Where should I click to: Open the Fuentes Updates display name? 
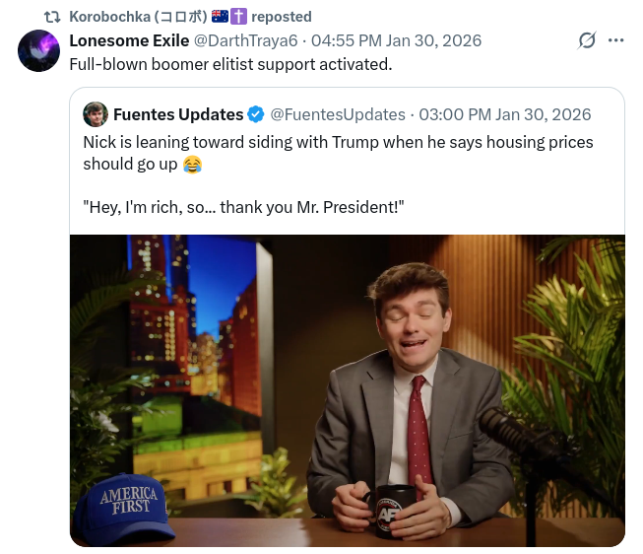(177, 113)
